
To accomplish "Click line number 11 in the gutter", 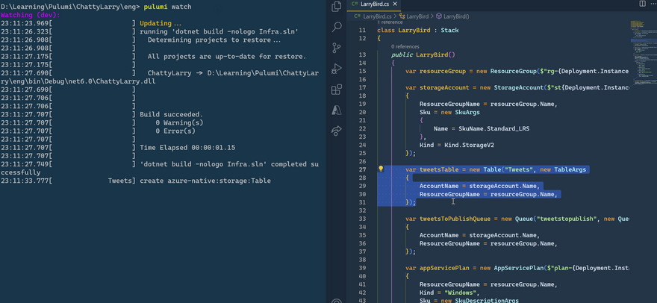I will click(x=362, y=30).
